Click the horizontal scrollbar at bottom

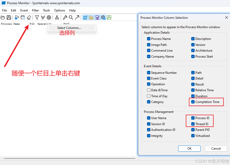[69, 158]
